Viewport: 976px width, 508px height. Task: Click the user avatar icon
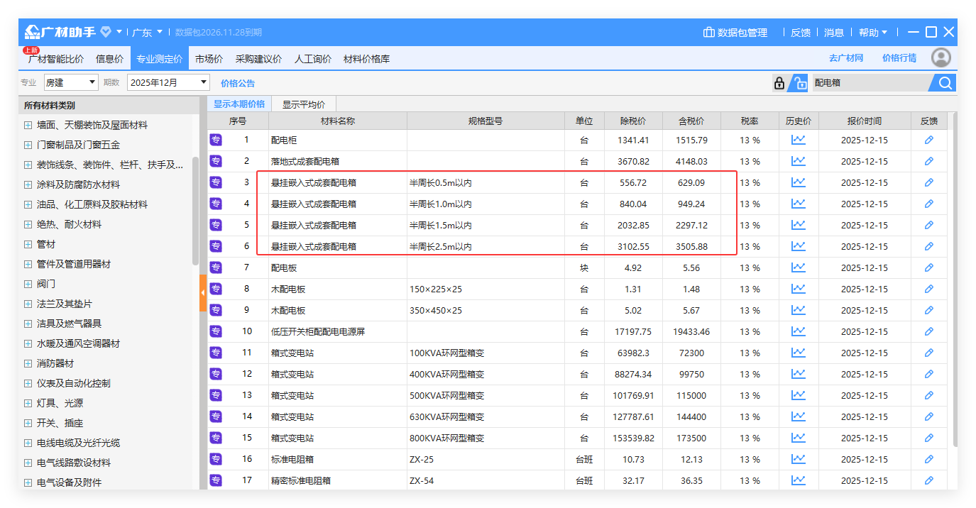pos(941,58)
